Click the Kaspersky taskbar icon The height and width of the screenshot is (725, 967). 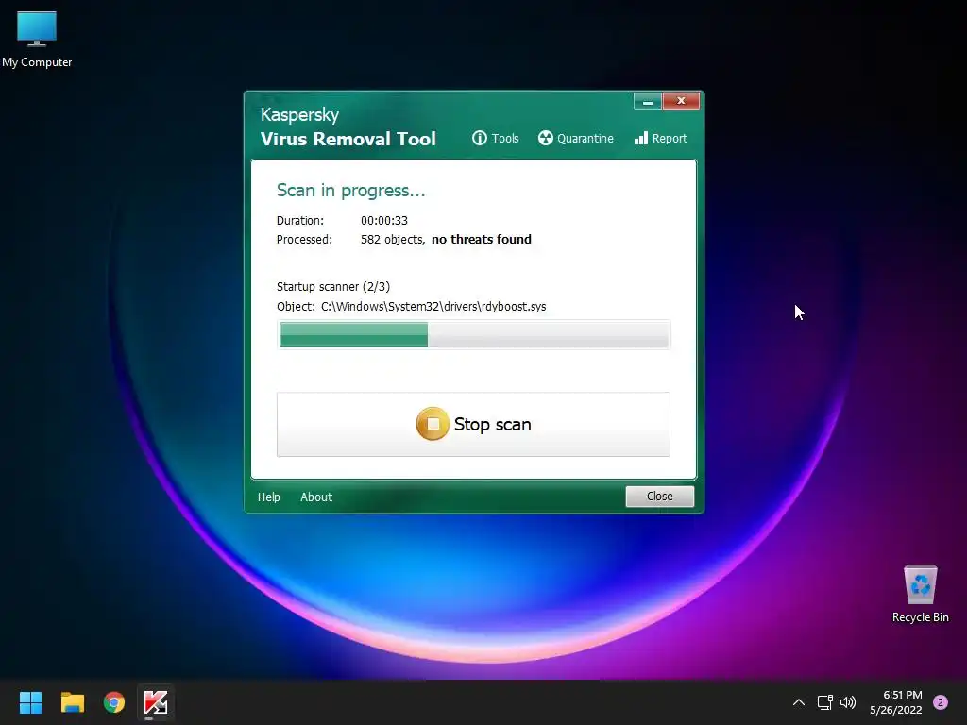[x=156, y=702]
